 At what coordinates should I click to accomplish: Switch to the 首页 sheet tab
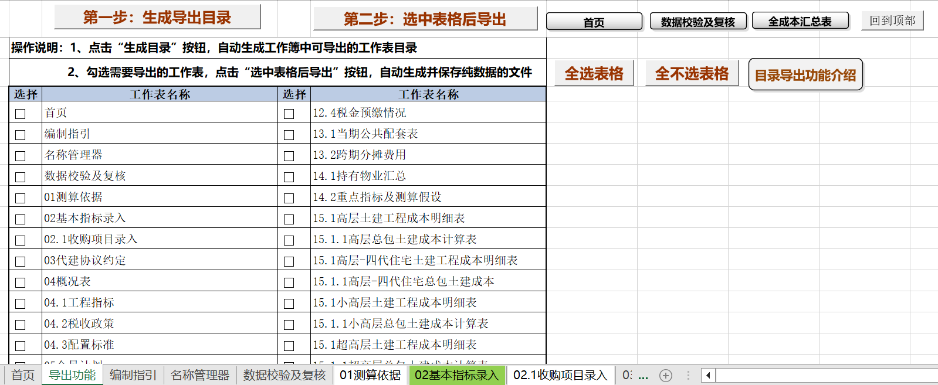pyautogui.click(x=23, y=375)
